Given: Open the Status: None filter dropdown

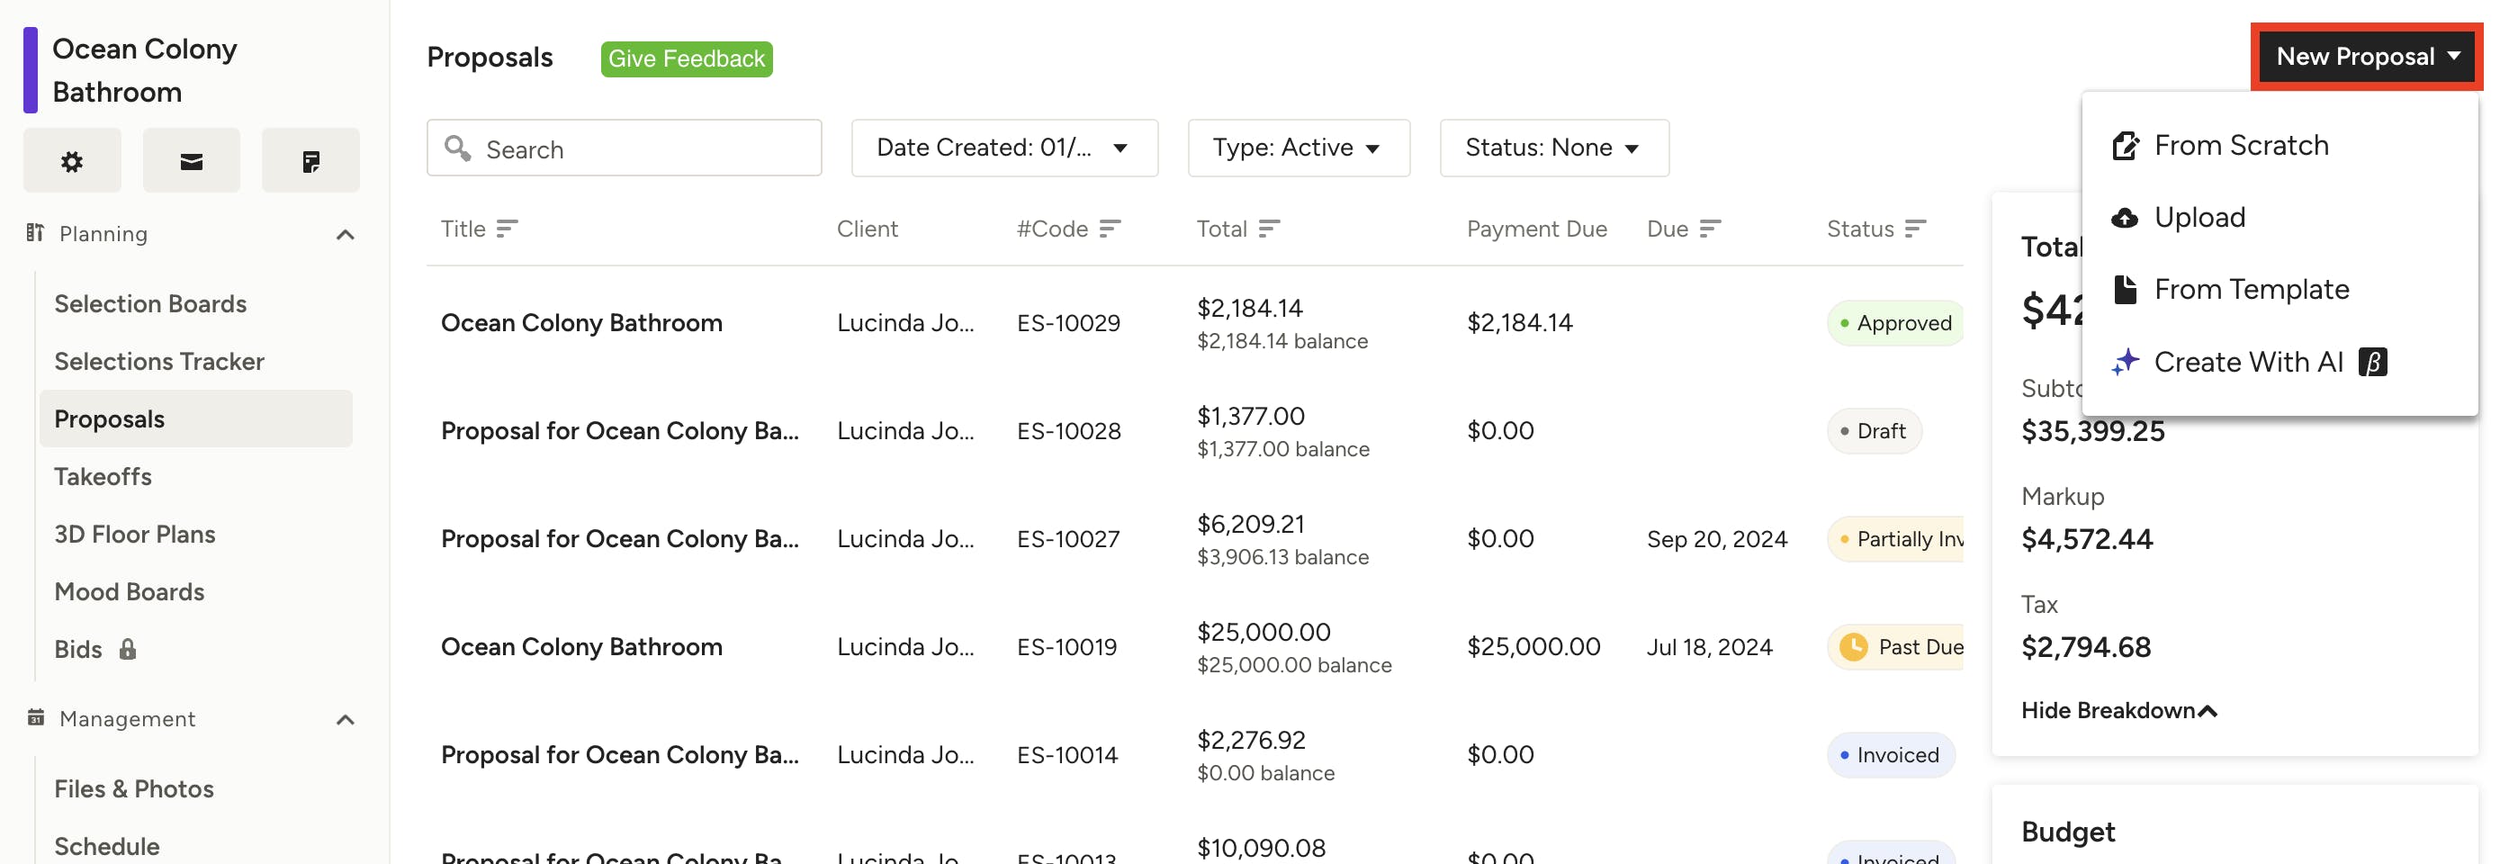Looking at the screenshot, I should pyautogui.click(x=1553, y=148).
